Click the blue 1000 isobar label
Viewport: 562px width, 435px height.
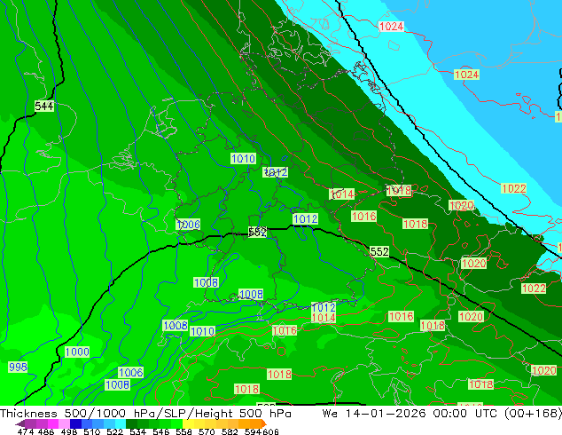[77, 352]
